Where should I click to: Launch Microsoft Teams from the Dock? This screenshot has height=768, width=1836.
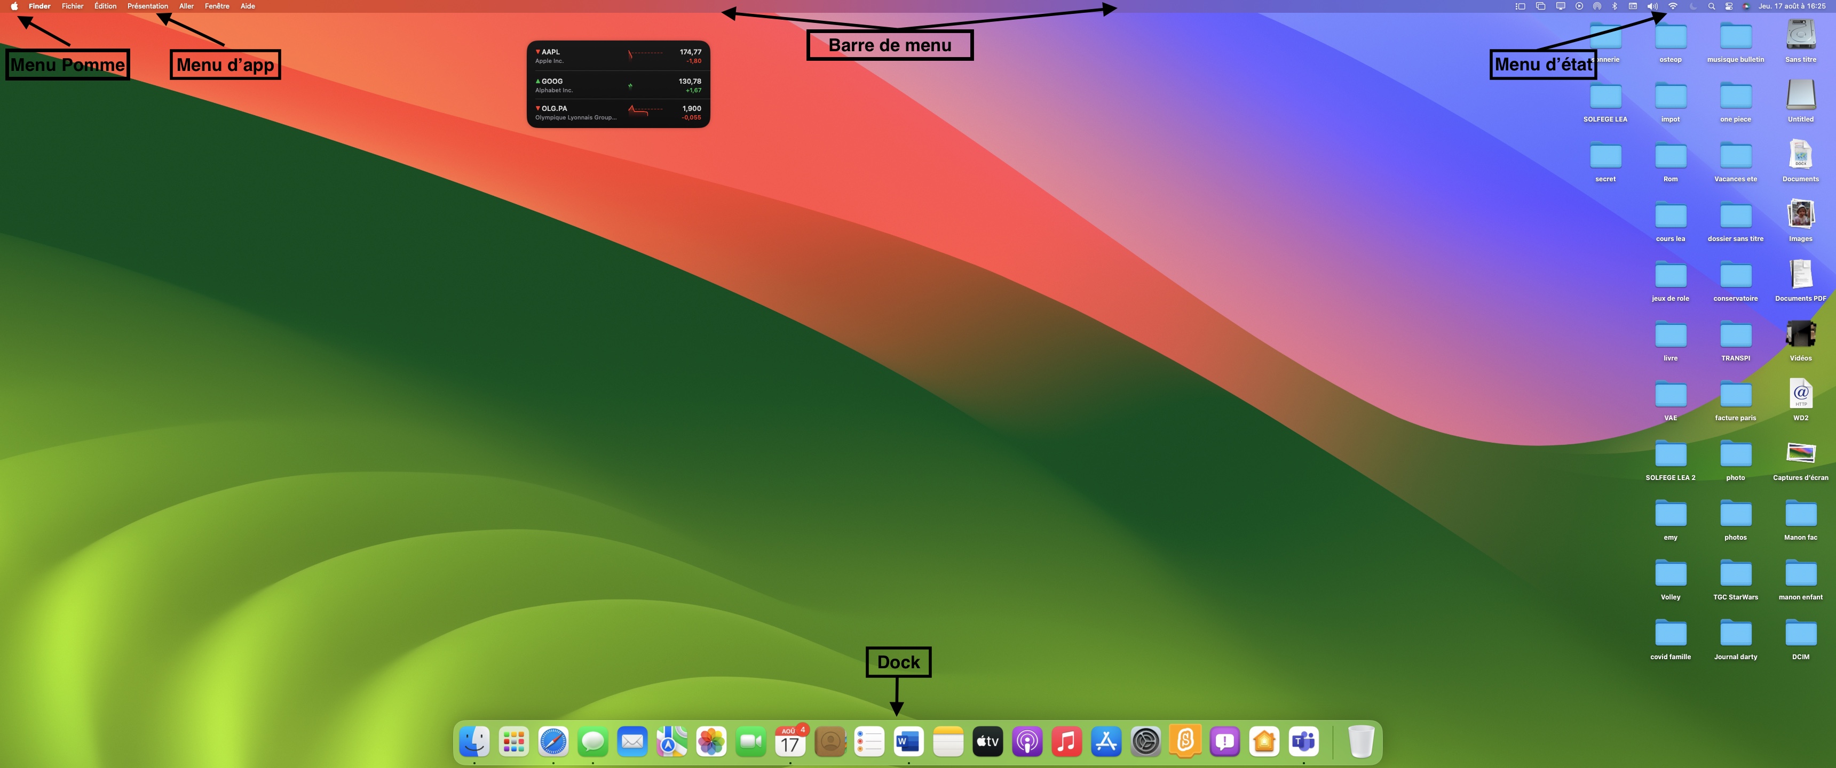1303,742
